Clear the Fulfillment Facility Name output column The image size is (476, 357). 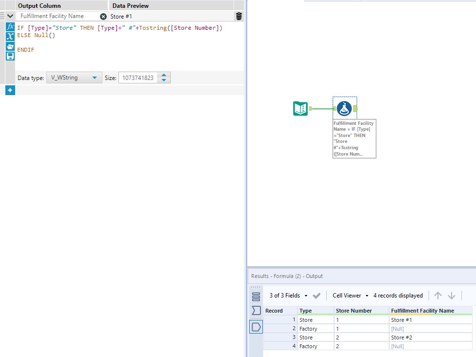[103, 16]
